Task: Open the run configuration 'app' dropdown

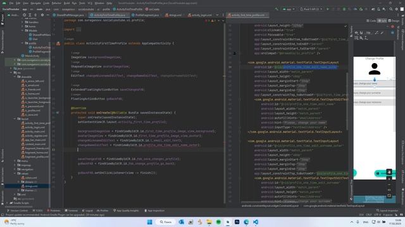Action: (x=289, y=9)
